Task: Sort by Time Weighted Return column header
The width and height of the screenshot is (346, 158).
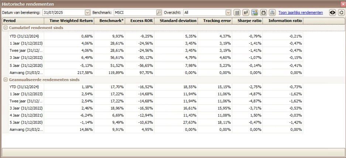Action: point(71,21)
